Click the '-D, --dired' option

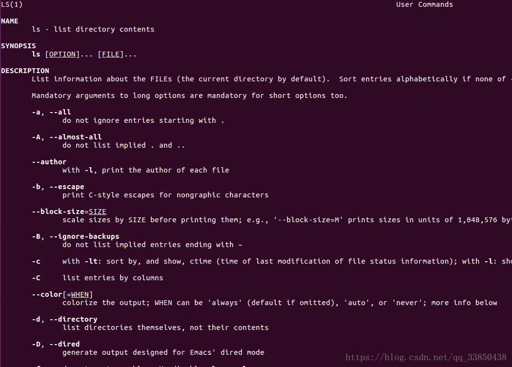(x=56, y=344)
